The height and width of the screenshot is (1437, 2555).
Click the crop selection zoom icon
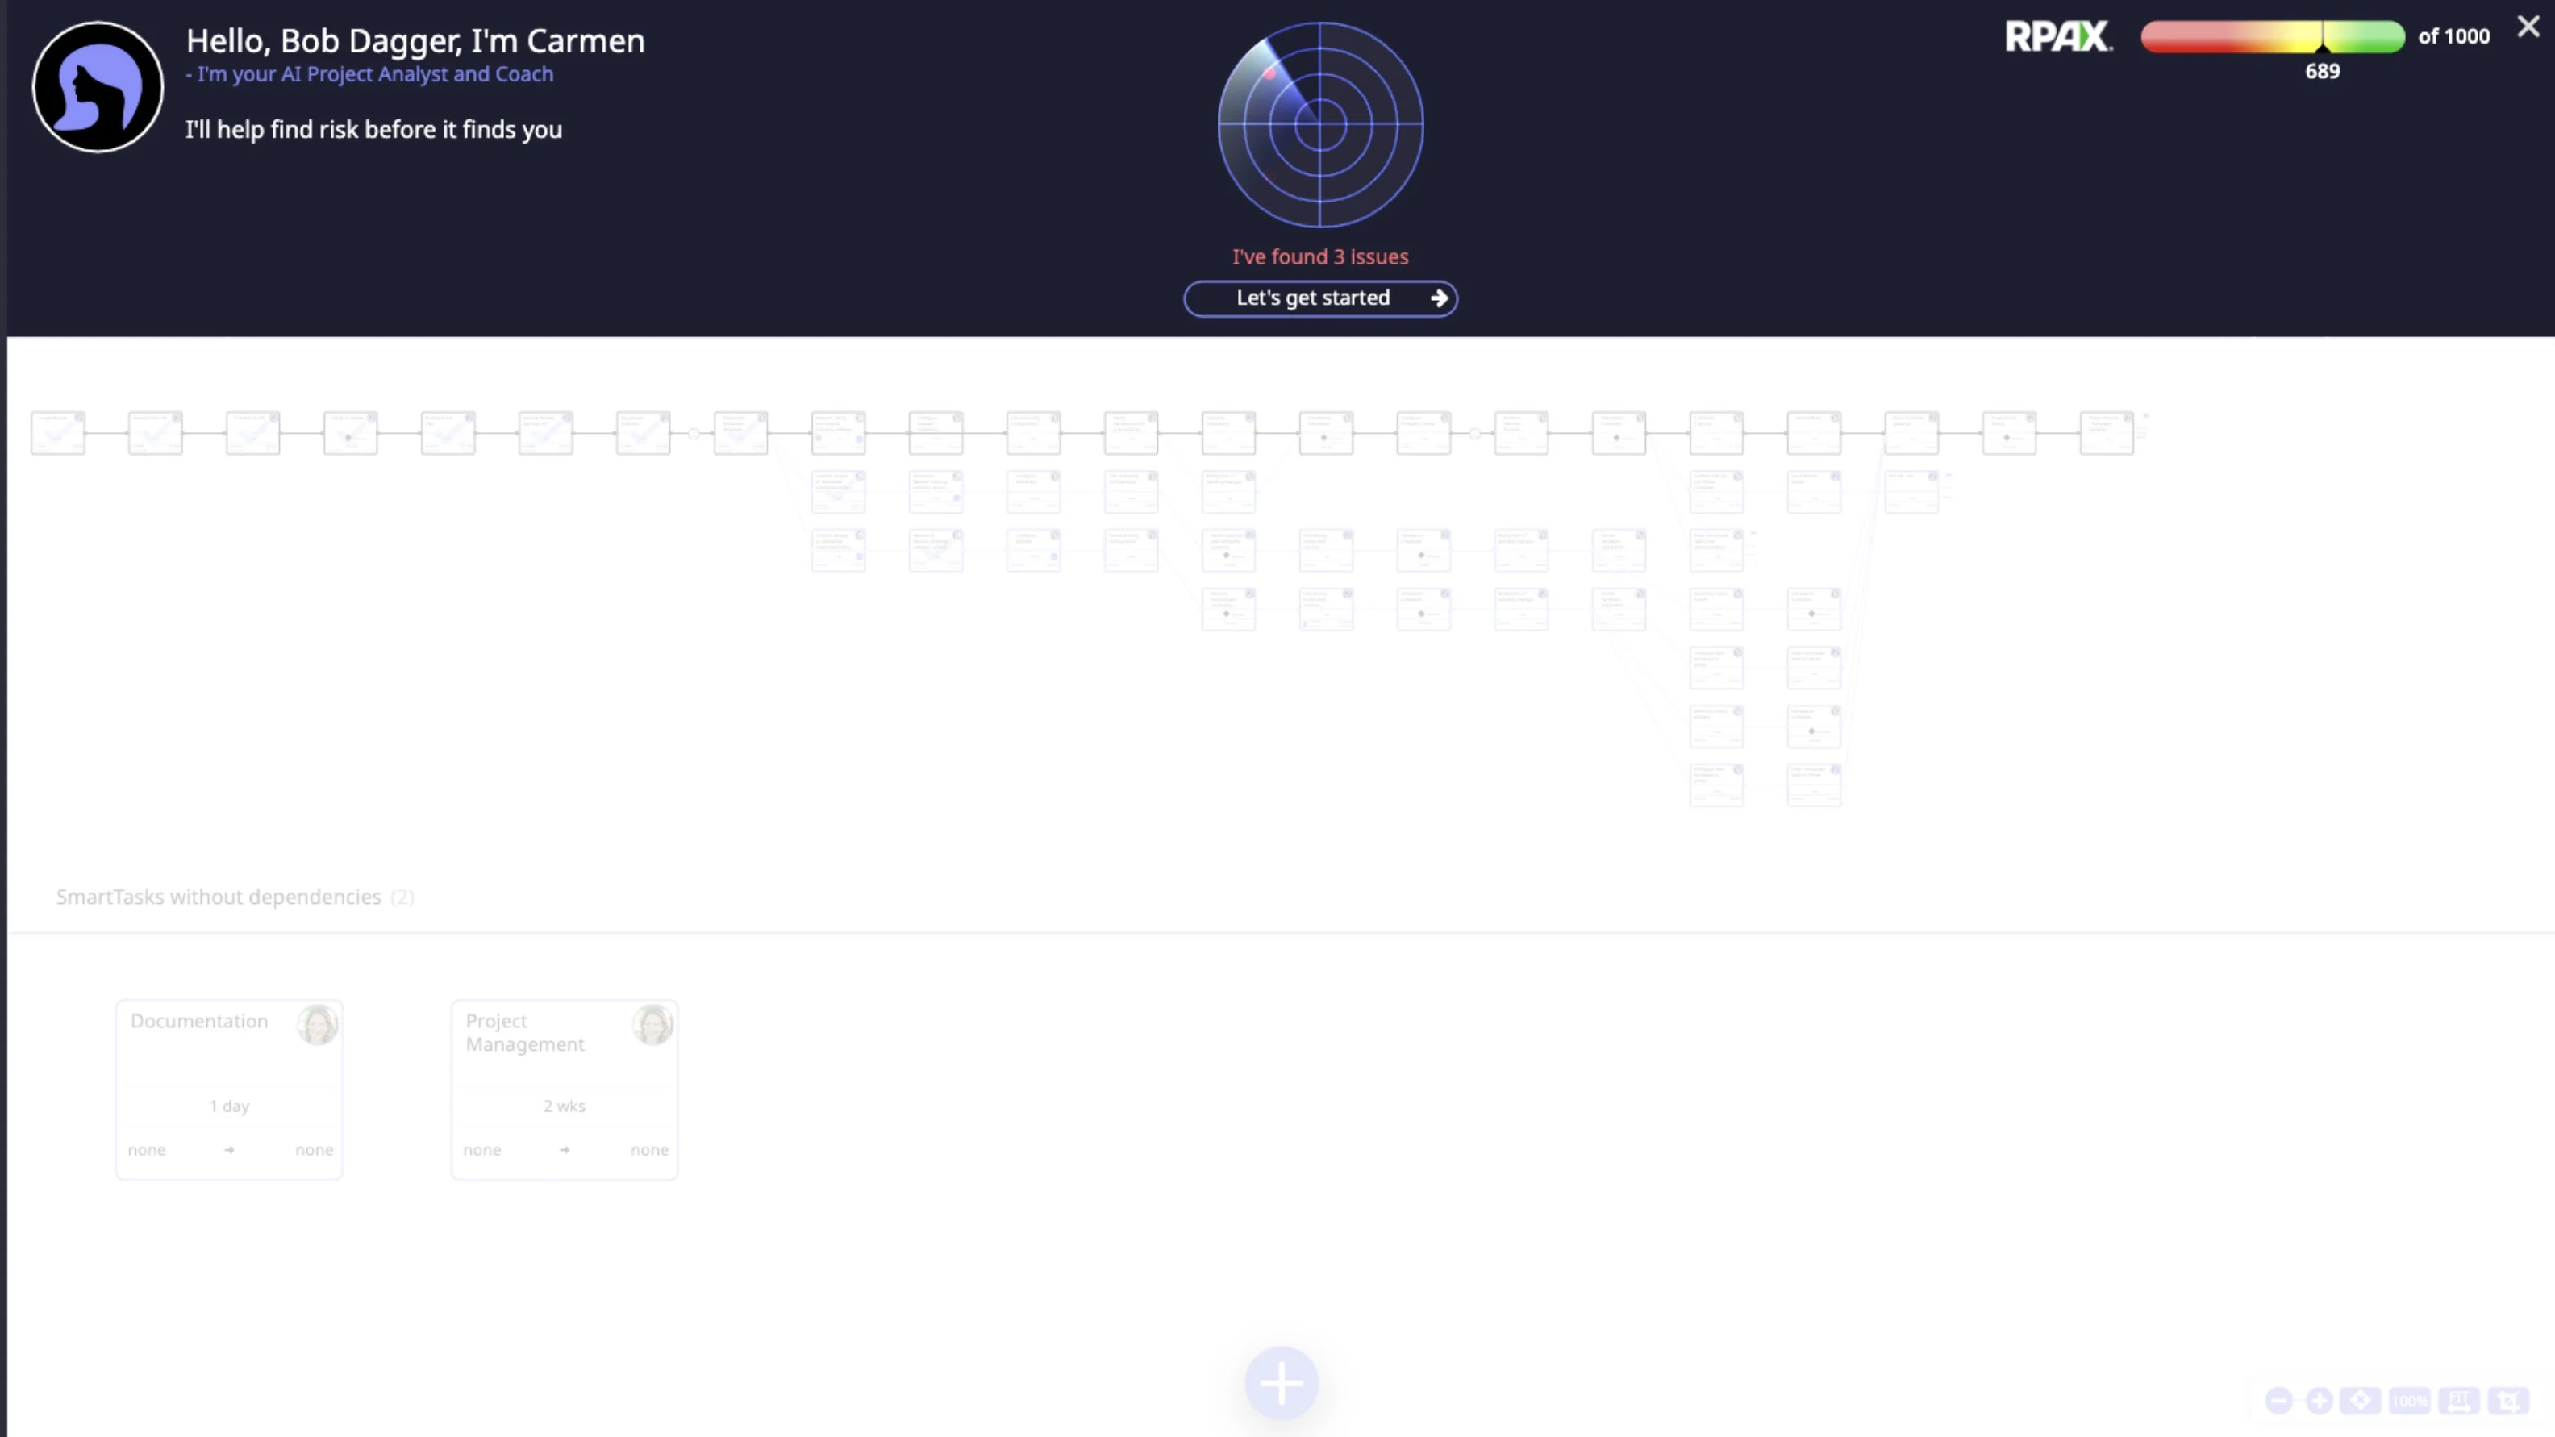2507,1400
